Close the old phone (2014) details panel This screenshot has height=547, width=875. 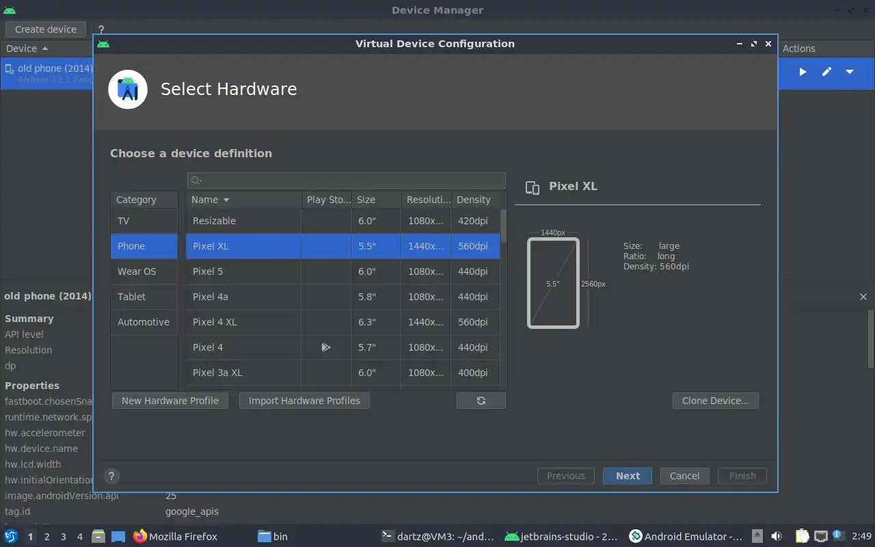point(863,297)
